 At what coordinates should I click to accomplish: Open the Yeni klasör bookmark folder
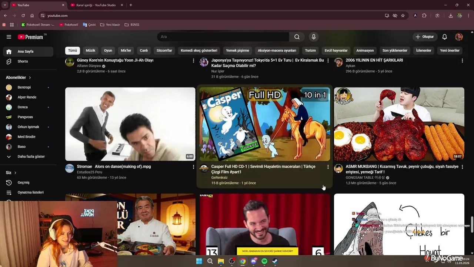[x=110, y=25]
